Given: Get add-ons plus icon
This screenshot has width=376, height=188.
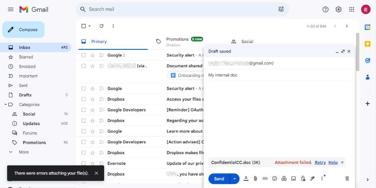Looking at the screenshot, I should 367,104.
